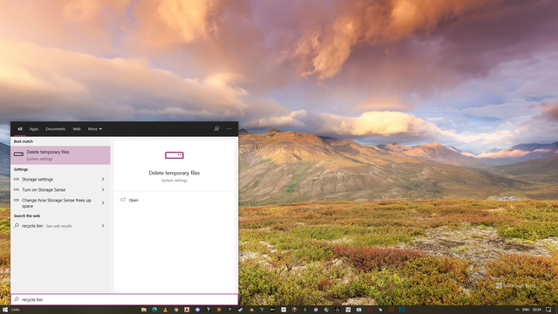The width and height of the screenshot is (558, 314).
Task: Open the taskbar clock showing time
Action: (537, 310)
